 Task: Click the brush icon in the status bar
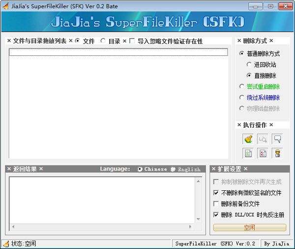[6, 244]
